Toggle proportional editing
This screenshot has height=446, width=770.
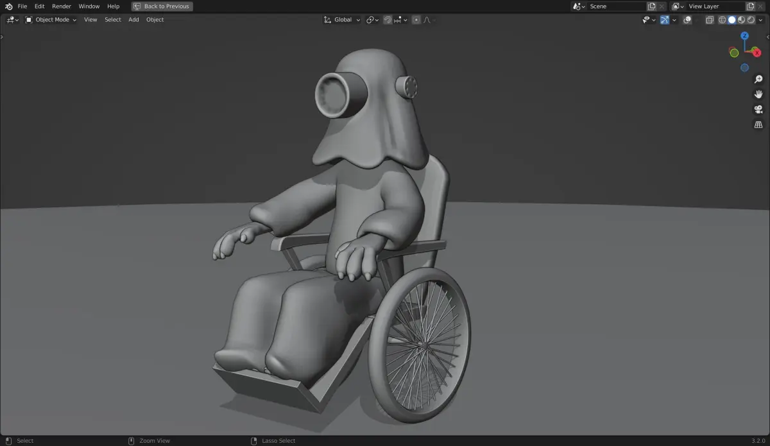coord(416,20)
